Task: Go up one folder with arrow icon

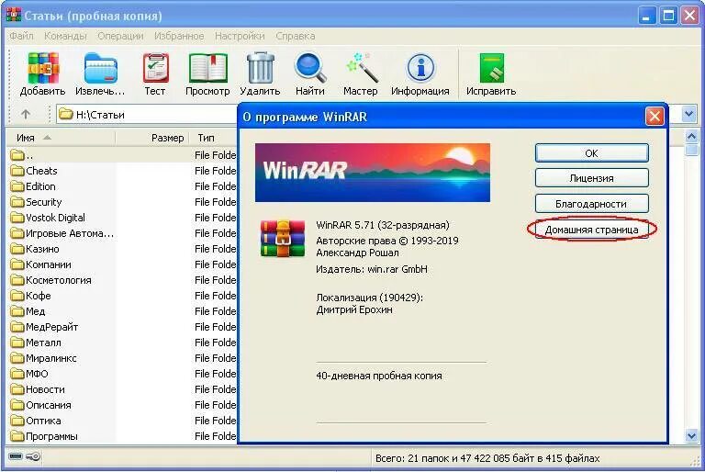Action: [x=26, y=114]
